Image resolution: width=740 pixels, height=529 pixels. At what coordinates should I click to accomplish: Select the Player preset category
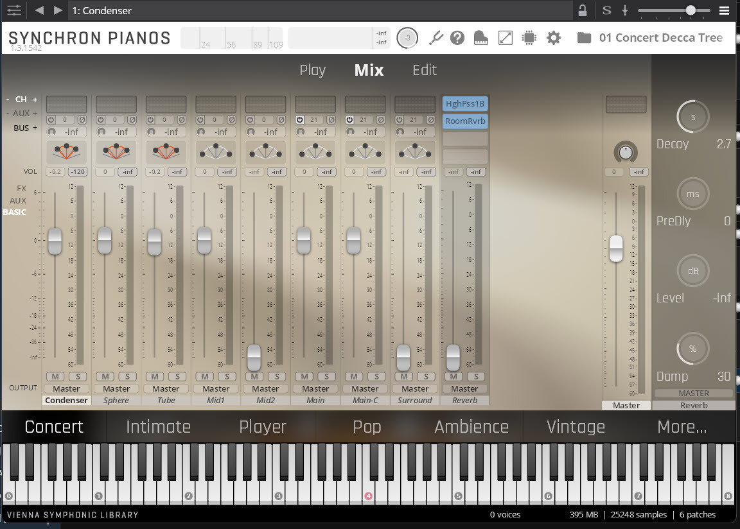pyautogui.click(x=262, y=427)
